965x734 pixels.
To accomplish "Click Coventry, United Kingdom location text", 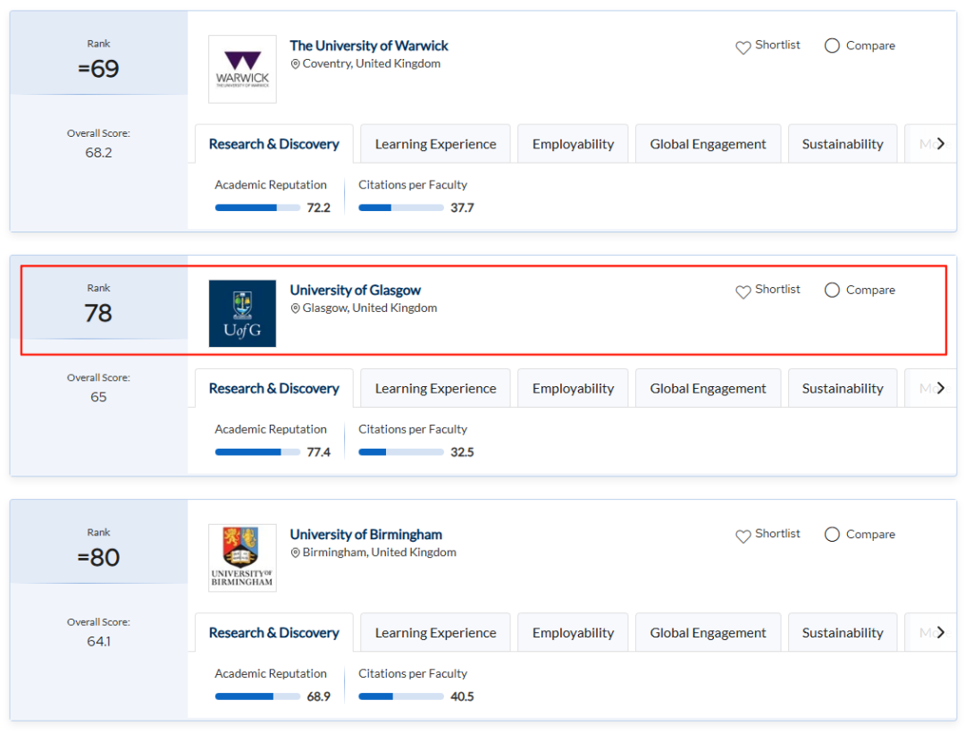I will 371,63.
